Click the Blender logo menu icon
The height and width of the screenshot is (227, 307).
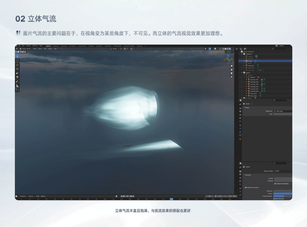coord(17,46)
